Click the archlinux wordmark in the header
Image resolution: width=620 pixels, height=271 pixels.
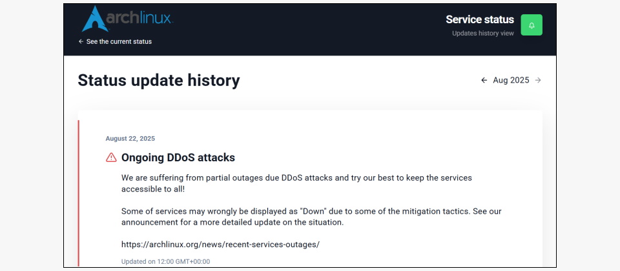pyautogui.click(x=139, y=17)
